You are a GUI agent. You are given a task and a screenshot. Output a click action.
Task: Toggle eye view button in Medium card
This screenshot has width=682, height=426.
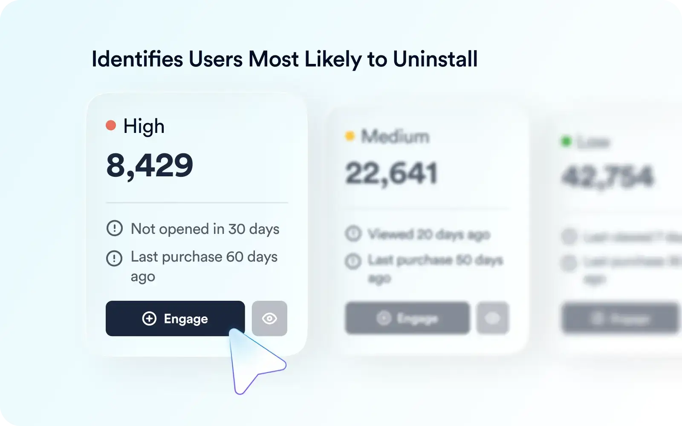493,318
